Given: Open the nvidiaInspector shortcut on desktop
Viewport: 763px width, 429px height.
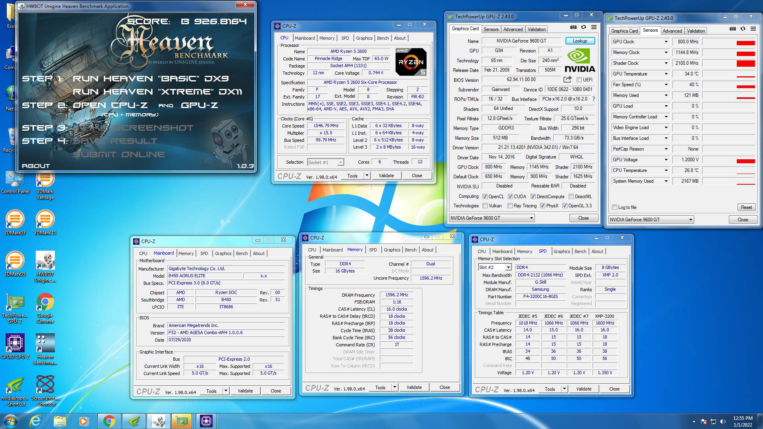Looking at the screenshot, I should [x=15, y=391].
